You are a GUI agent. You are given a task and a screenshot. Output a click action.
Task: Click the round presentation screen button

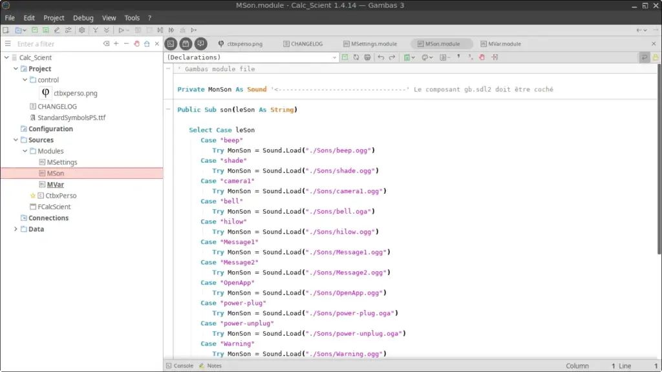coord(200,43)
